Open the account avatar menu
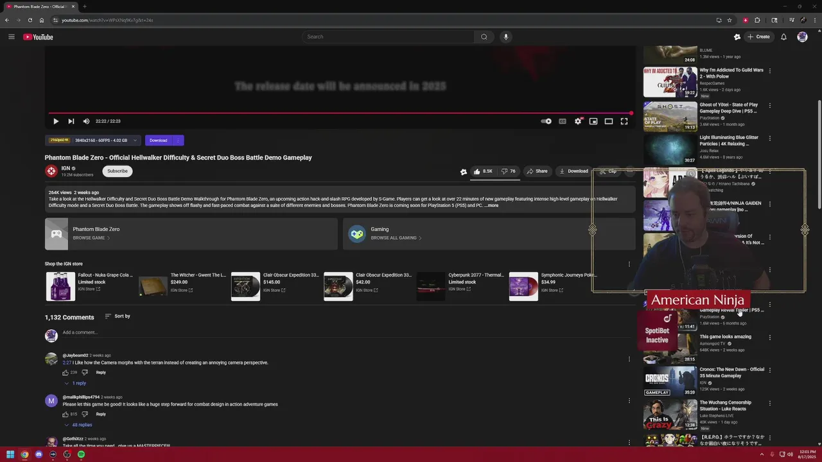Screen dimensions: 822x462 (802, 37)
